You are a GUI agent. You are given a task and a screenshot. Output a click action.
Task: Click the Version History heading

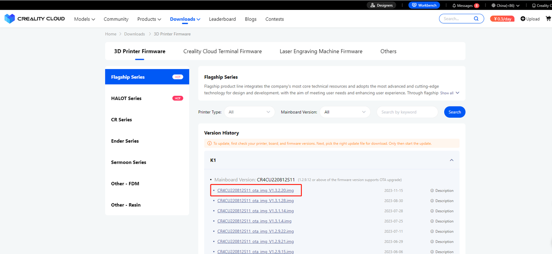[x=222, y=133]
